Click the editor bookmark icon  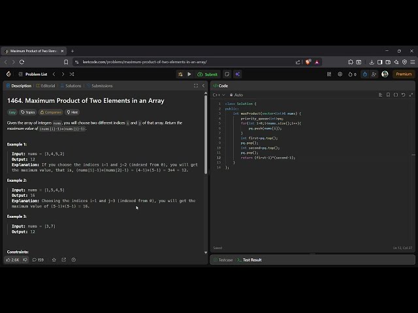click(388, 95)
